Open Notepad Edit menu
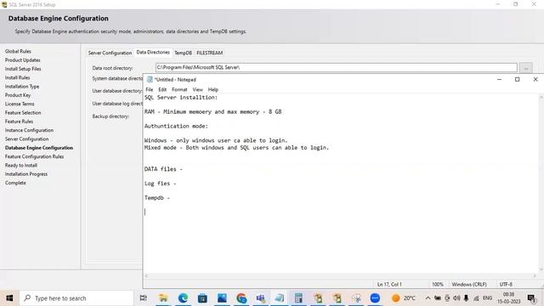The width and height of the screenshot is (544, 306). pyautogui.click(x=162, y=89)
